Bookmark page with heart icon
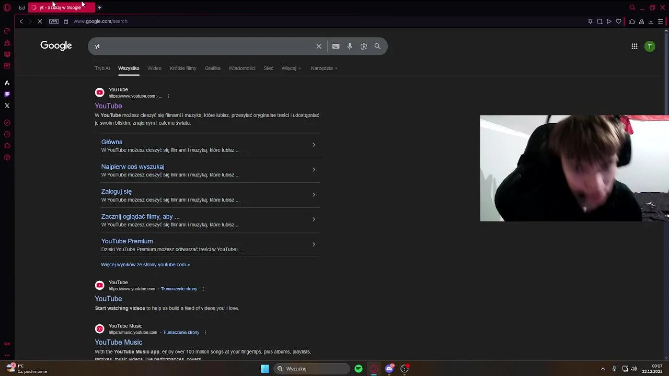 [x=619, y=21]
